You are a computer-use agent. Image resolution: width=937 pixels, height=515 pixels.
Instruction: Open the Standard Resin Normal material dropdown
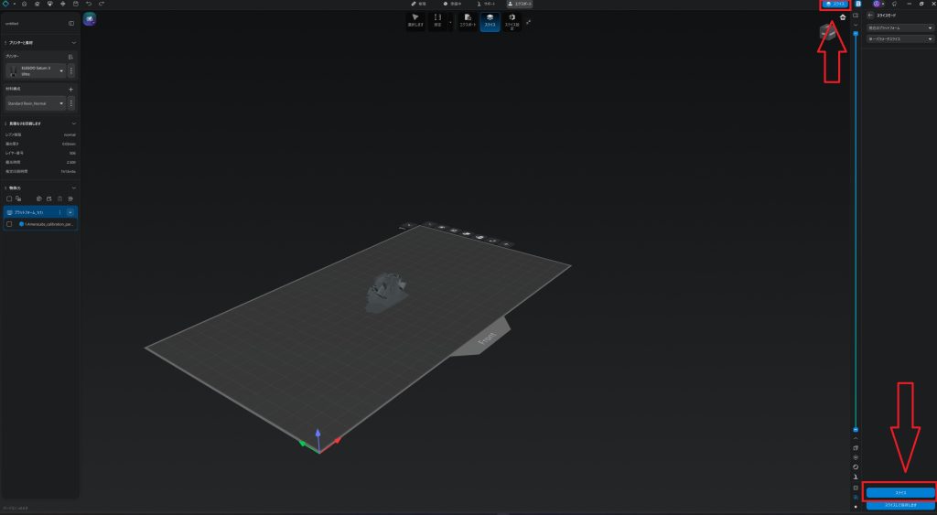(61, 103)
